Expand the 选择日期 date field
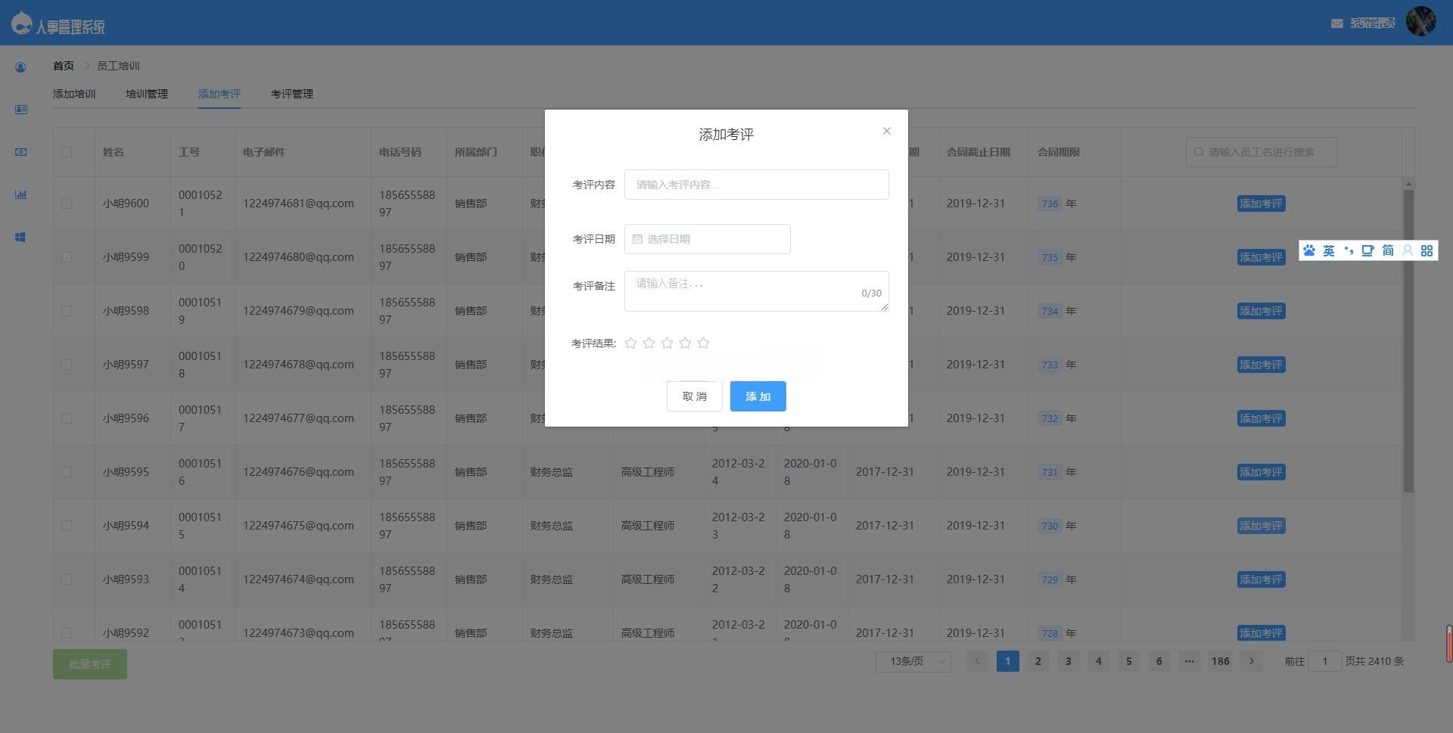 681,239
